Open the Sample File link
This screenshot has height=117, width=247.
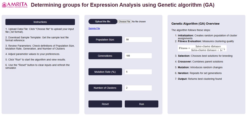click(x=94, y=29)
